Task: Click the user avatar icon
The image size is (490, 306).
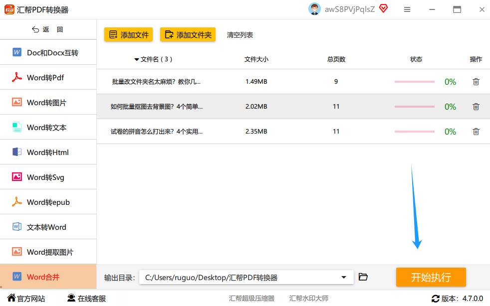Action: click(x=314, y=9)
